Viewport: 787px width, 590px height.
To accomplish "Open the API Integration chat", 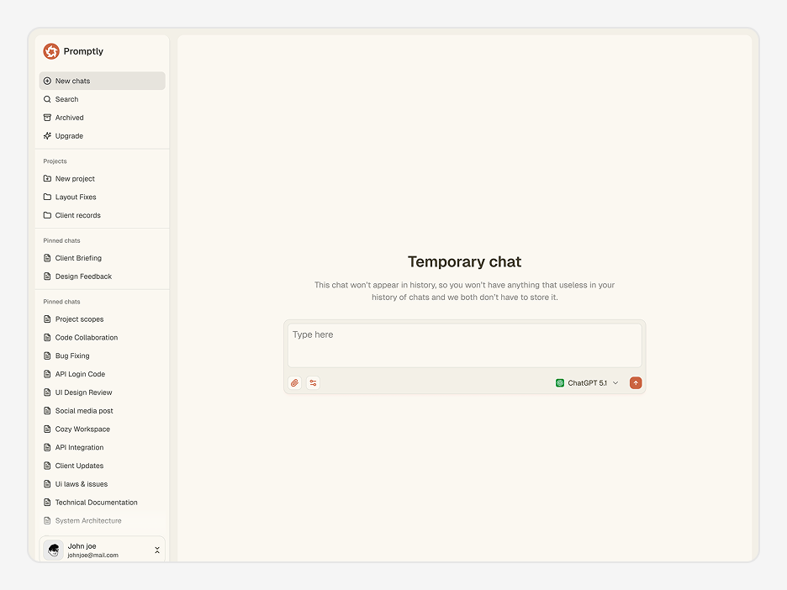I will coord(103,447).
